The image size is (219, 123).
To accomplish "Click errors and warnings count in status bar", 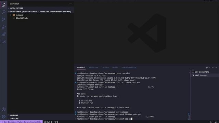I will pyautogui.click(x=48, y=122).
